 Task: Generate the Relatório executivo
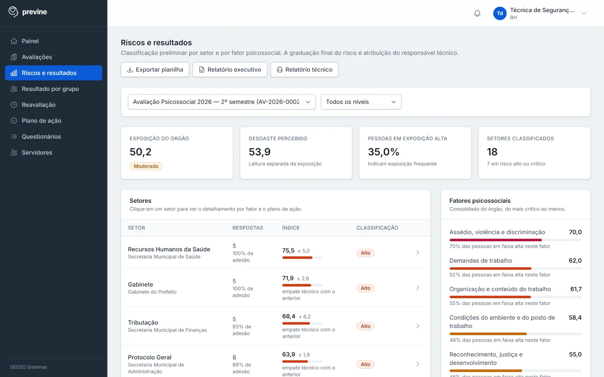[230, 70]
